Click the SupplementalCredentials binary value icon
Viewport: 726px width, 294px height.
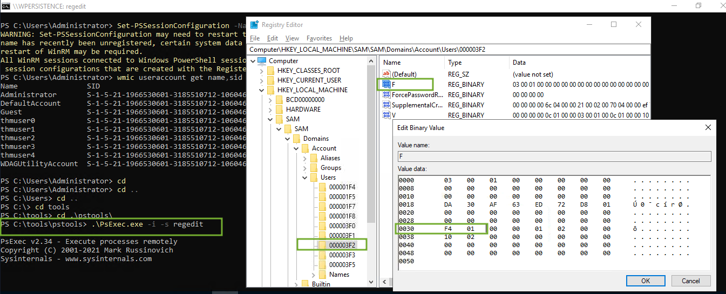point(386,105)
